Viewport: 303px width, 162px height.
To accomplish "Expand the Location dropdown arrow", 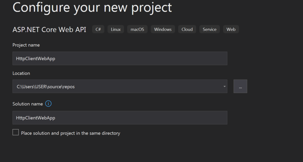I will (x=224, y=87).
